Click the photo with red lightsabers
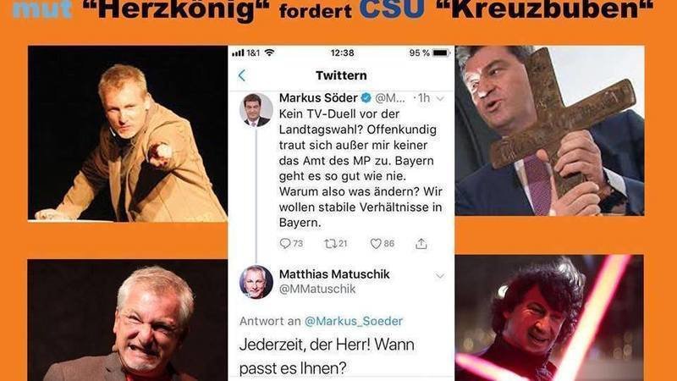The height and width of the screenshot is (381, 677). coord(549,318)
